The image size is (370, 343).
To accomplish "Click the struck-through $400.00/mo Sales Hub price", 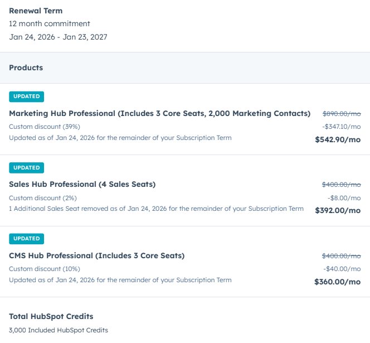I will coord(342,185).
